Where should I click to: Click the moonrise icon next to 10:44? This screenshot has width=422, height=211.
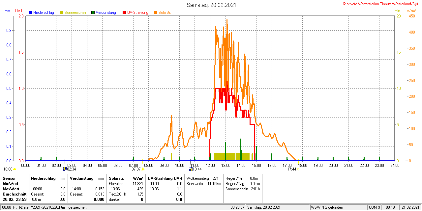191,169
